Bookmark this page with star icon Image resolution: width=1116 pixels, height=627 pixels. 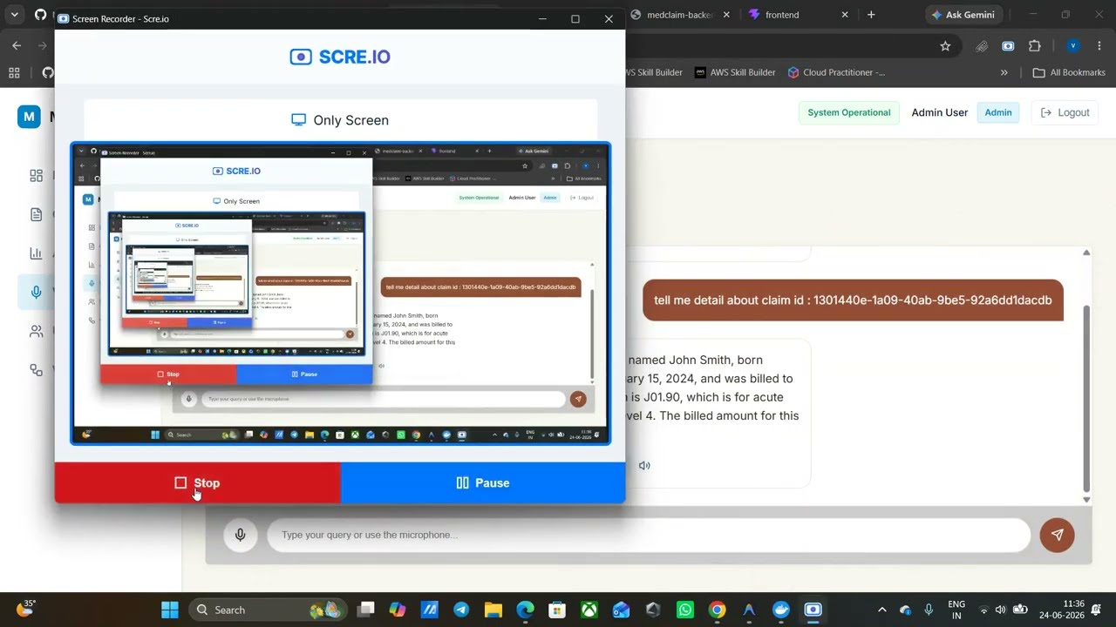(945, 46)
